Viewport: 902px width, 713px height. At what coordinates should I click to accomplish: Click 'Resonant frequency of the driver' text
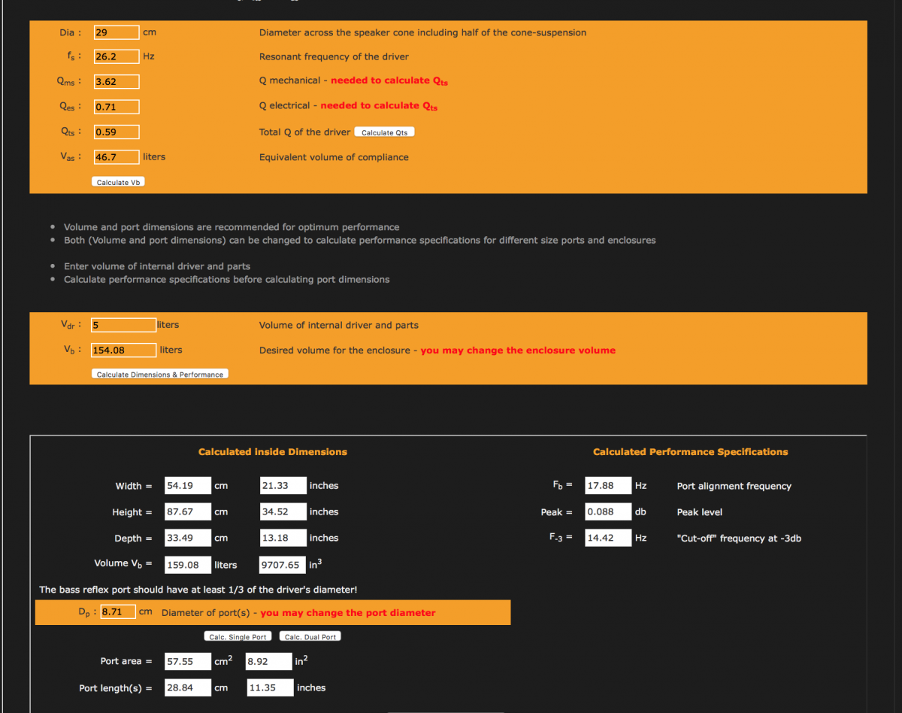pos(334,57)
